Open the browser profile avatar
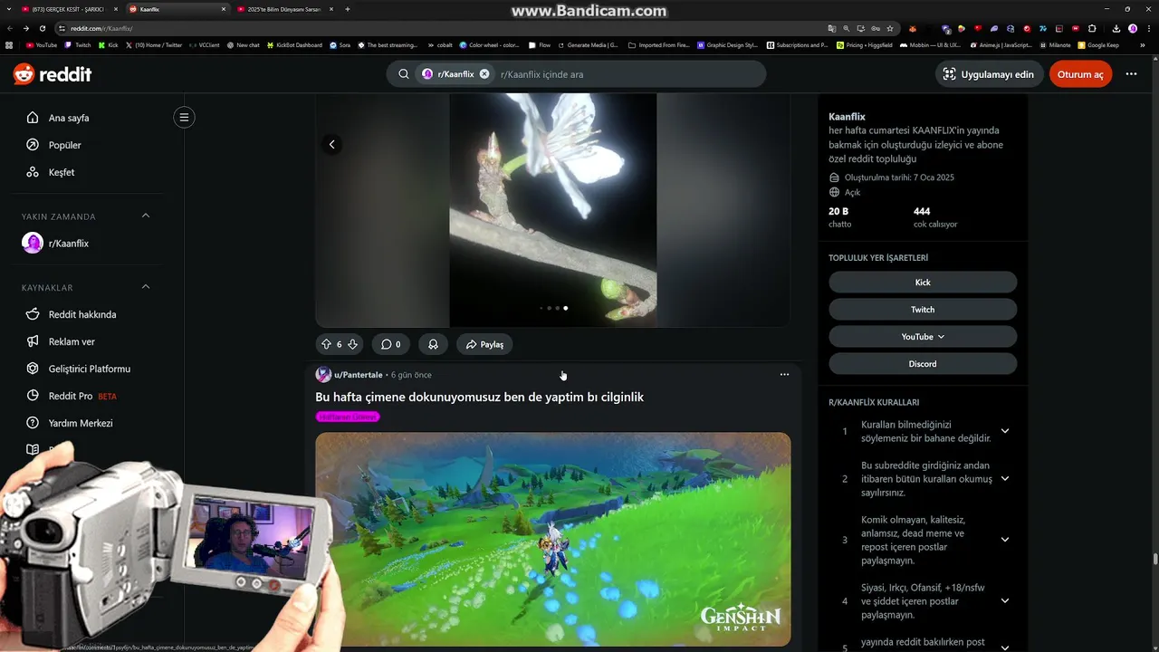1159x652 pixels. pos(1133,28)
